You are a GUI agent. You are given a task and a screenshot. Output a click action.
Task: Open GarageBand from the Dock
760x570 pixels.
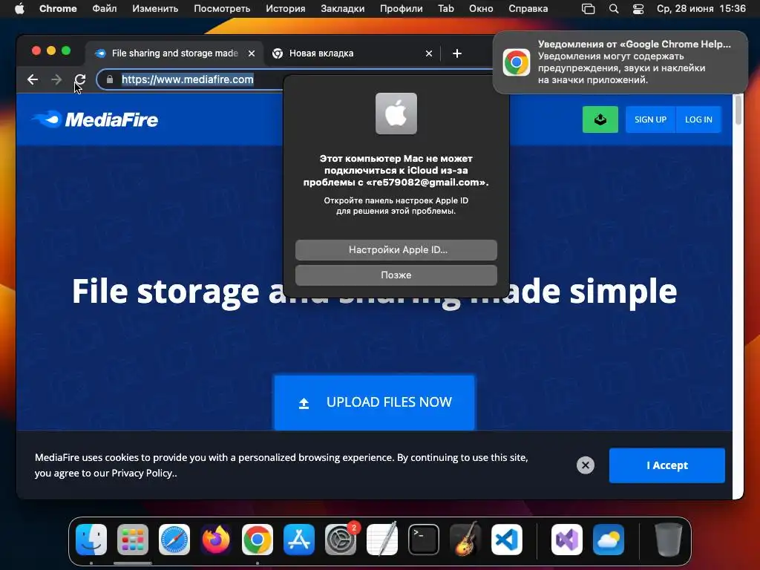[x=465, y=540]
